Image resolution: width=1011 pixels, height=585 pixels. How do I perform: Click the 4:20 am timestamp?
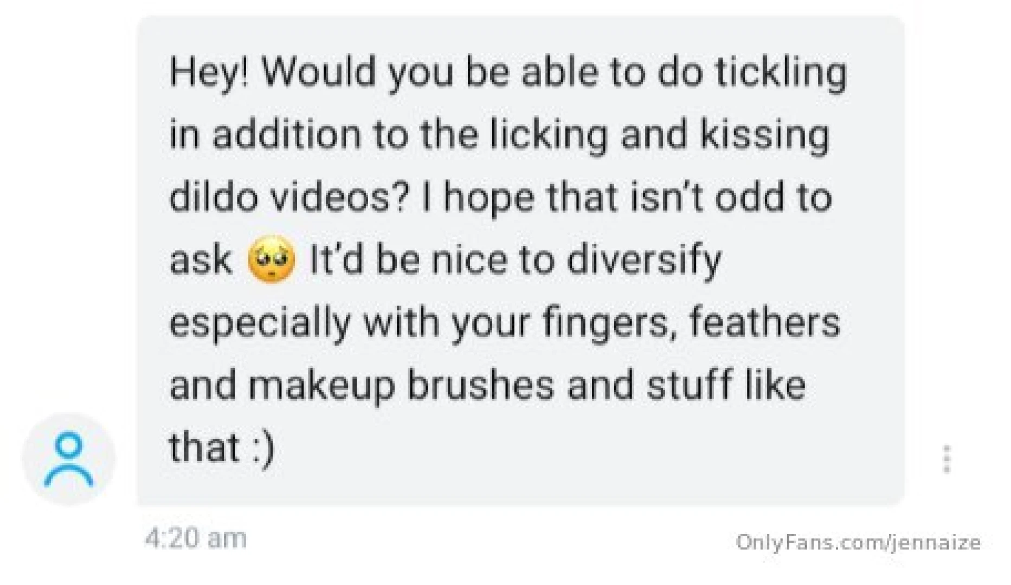196,538
